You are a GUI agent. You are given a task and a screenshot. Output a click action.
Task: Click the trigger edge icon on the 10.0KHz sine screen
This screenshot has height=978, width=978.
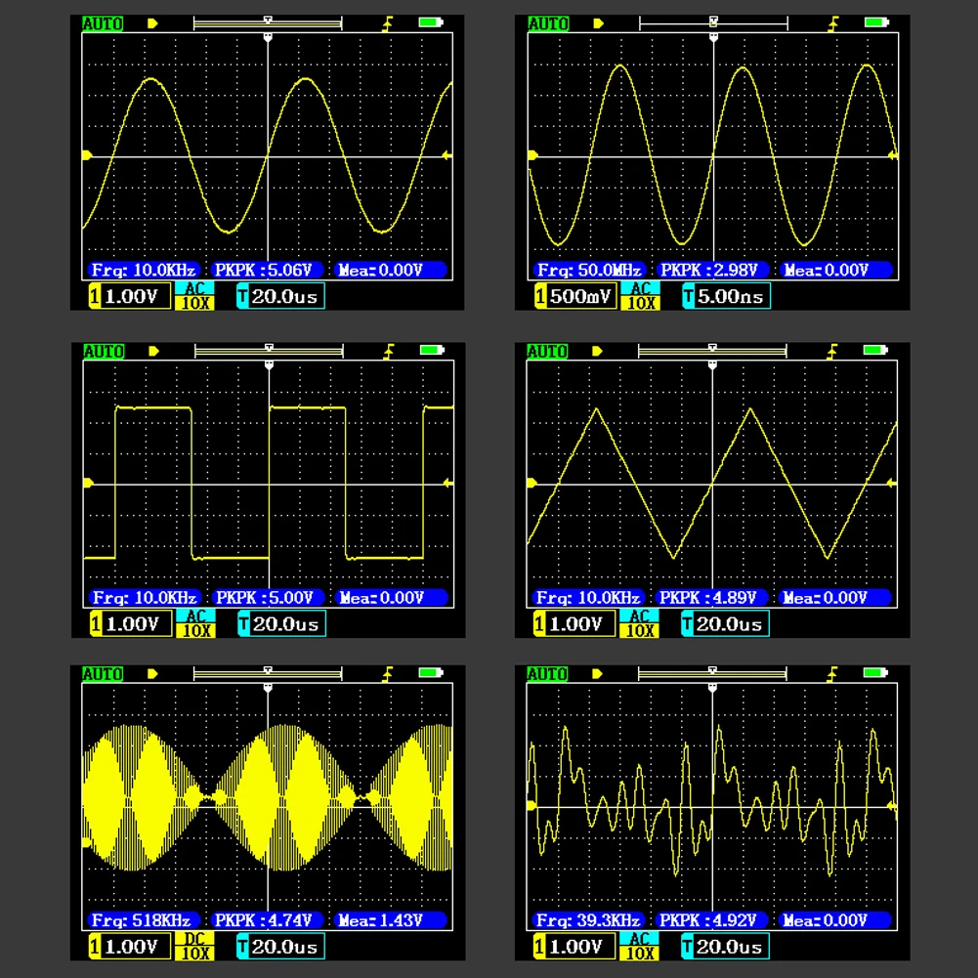point(387,23)
